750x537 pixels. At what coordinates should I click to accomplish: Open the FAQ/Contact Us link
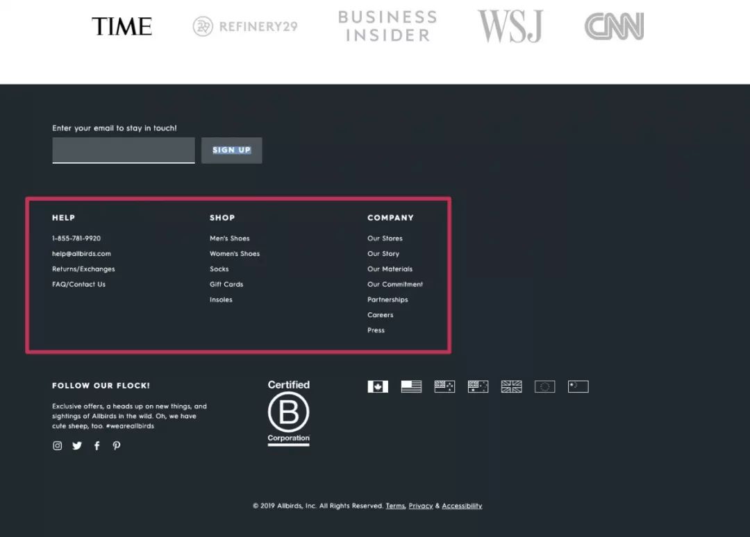78,284
